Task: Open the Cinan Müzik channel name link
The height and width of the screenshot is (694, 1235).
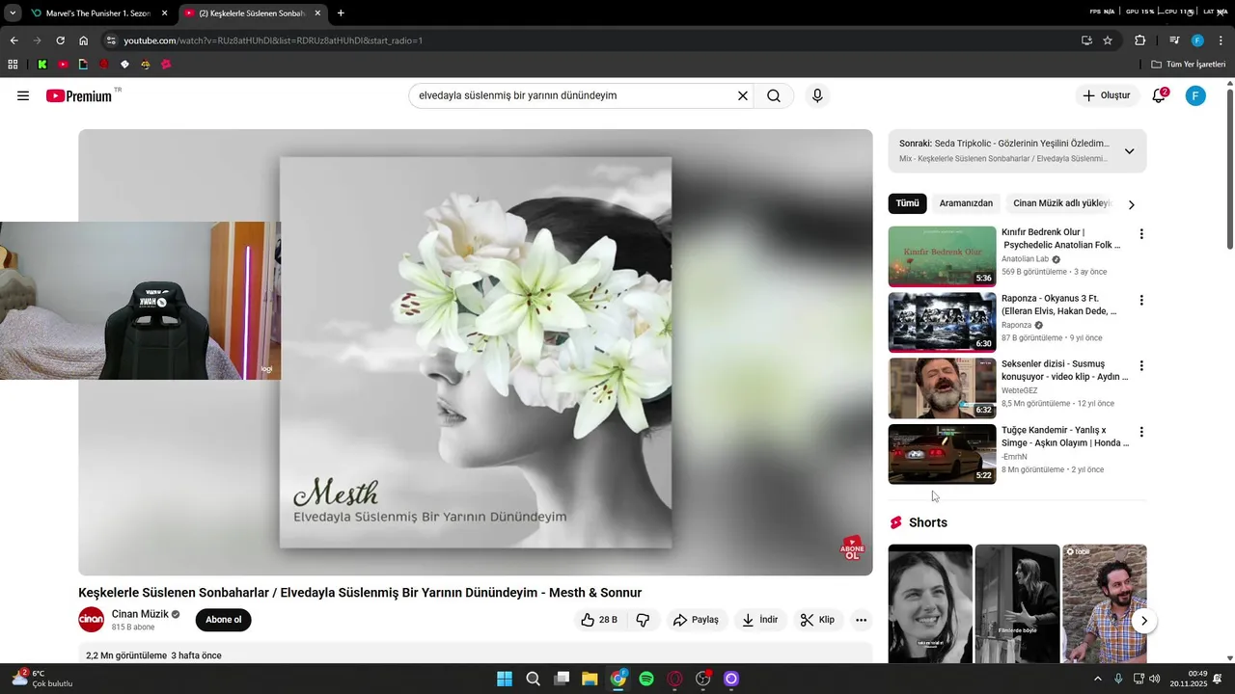Action: [140, 614]
